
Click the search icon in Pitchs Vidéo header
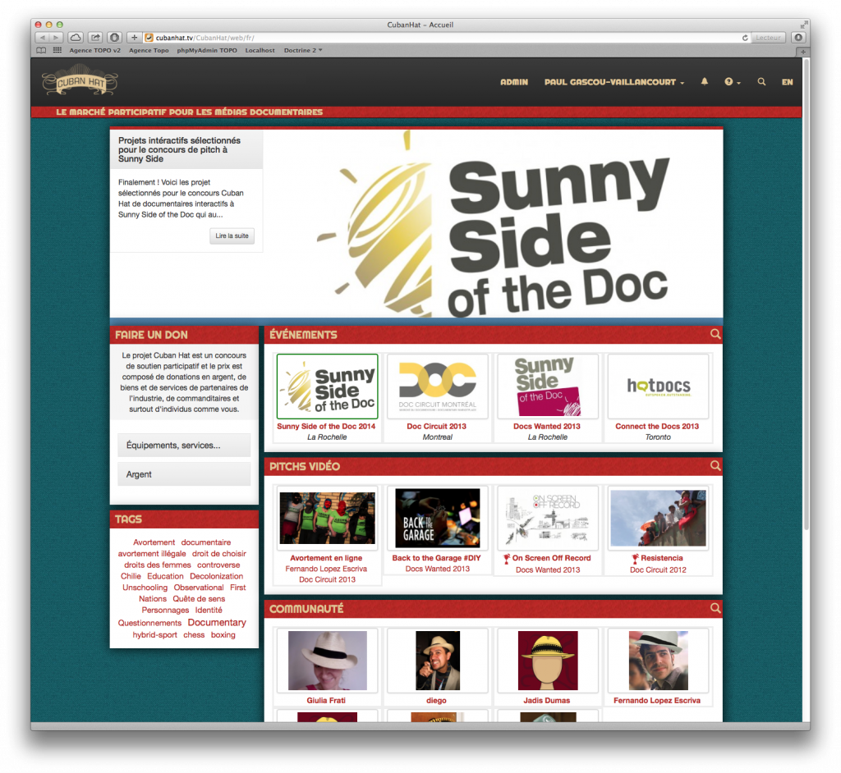[715, 465]
